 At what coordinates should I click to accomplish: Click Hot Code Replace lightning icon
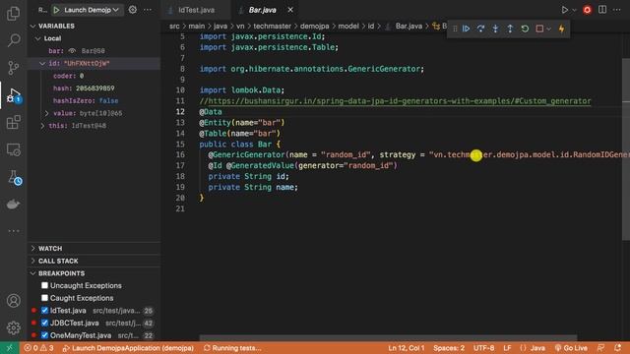tap(561, 29)
